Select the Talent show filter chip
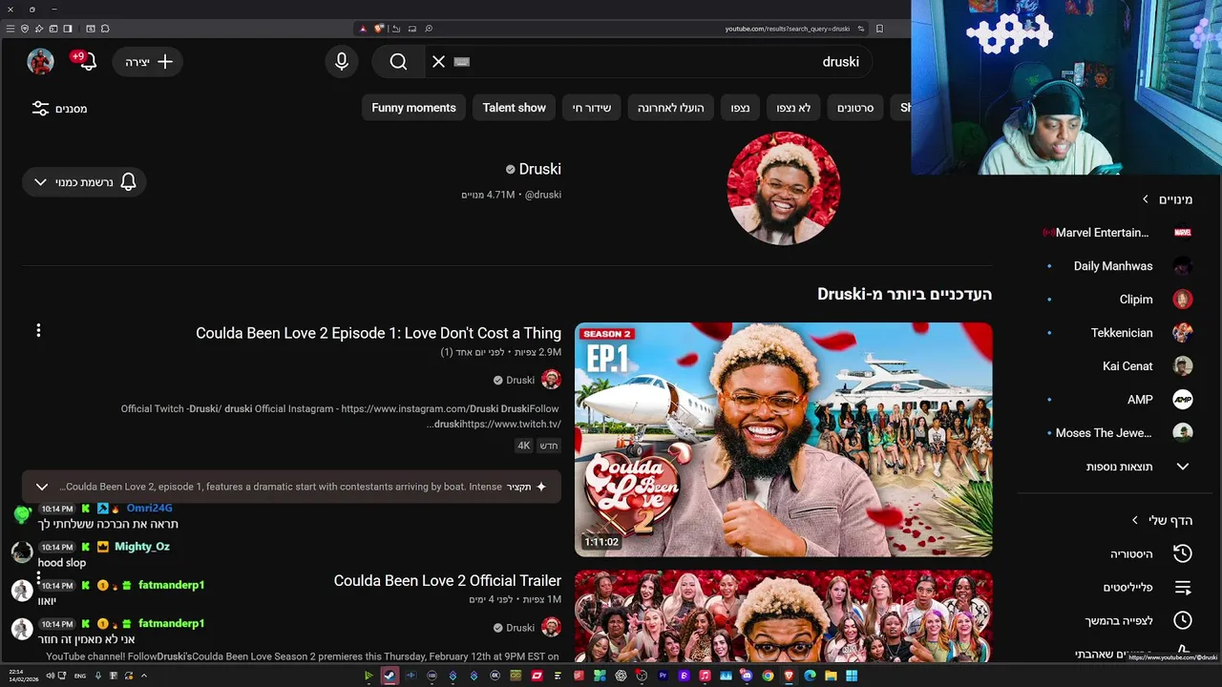1222x687 pixels. tap(514, 108)
